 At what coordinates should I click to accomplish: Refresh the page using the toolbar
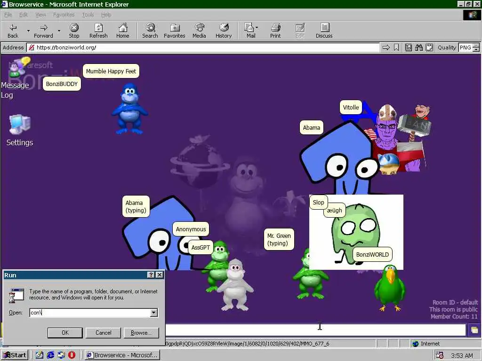coord(98,31)
